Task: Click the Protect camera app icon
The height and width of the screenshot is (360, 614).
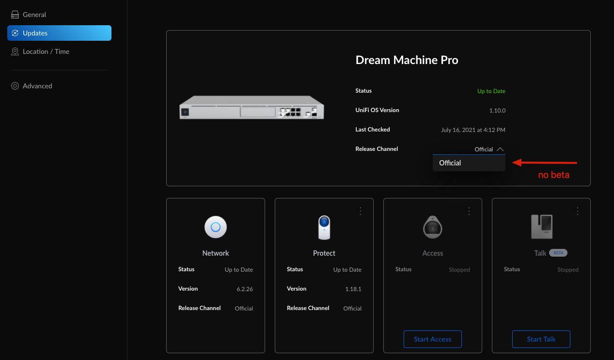Action: [x=324, y=227]
